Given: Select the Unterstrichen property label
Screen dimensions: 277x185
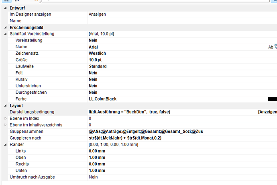Looking at the screenshot, I should (x=28, y=86).
